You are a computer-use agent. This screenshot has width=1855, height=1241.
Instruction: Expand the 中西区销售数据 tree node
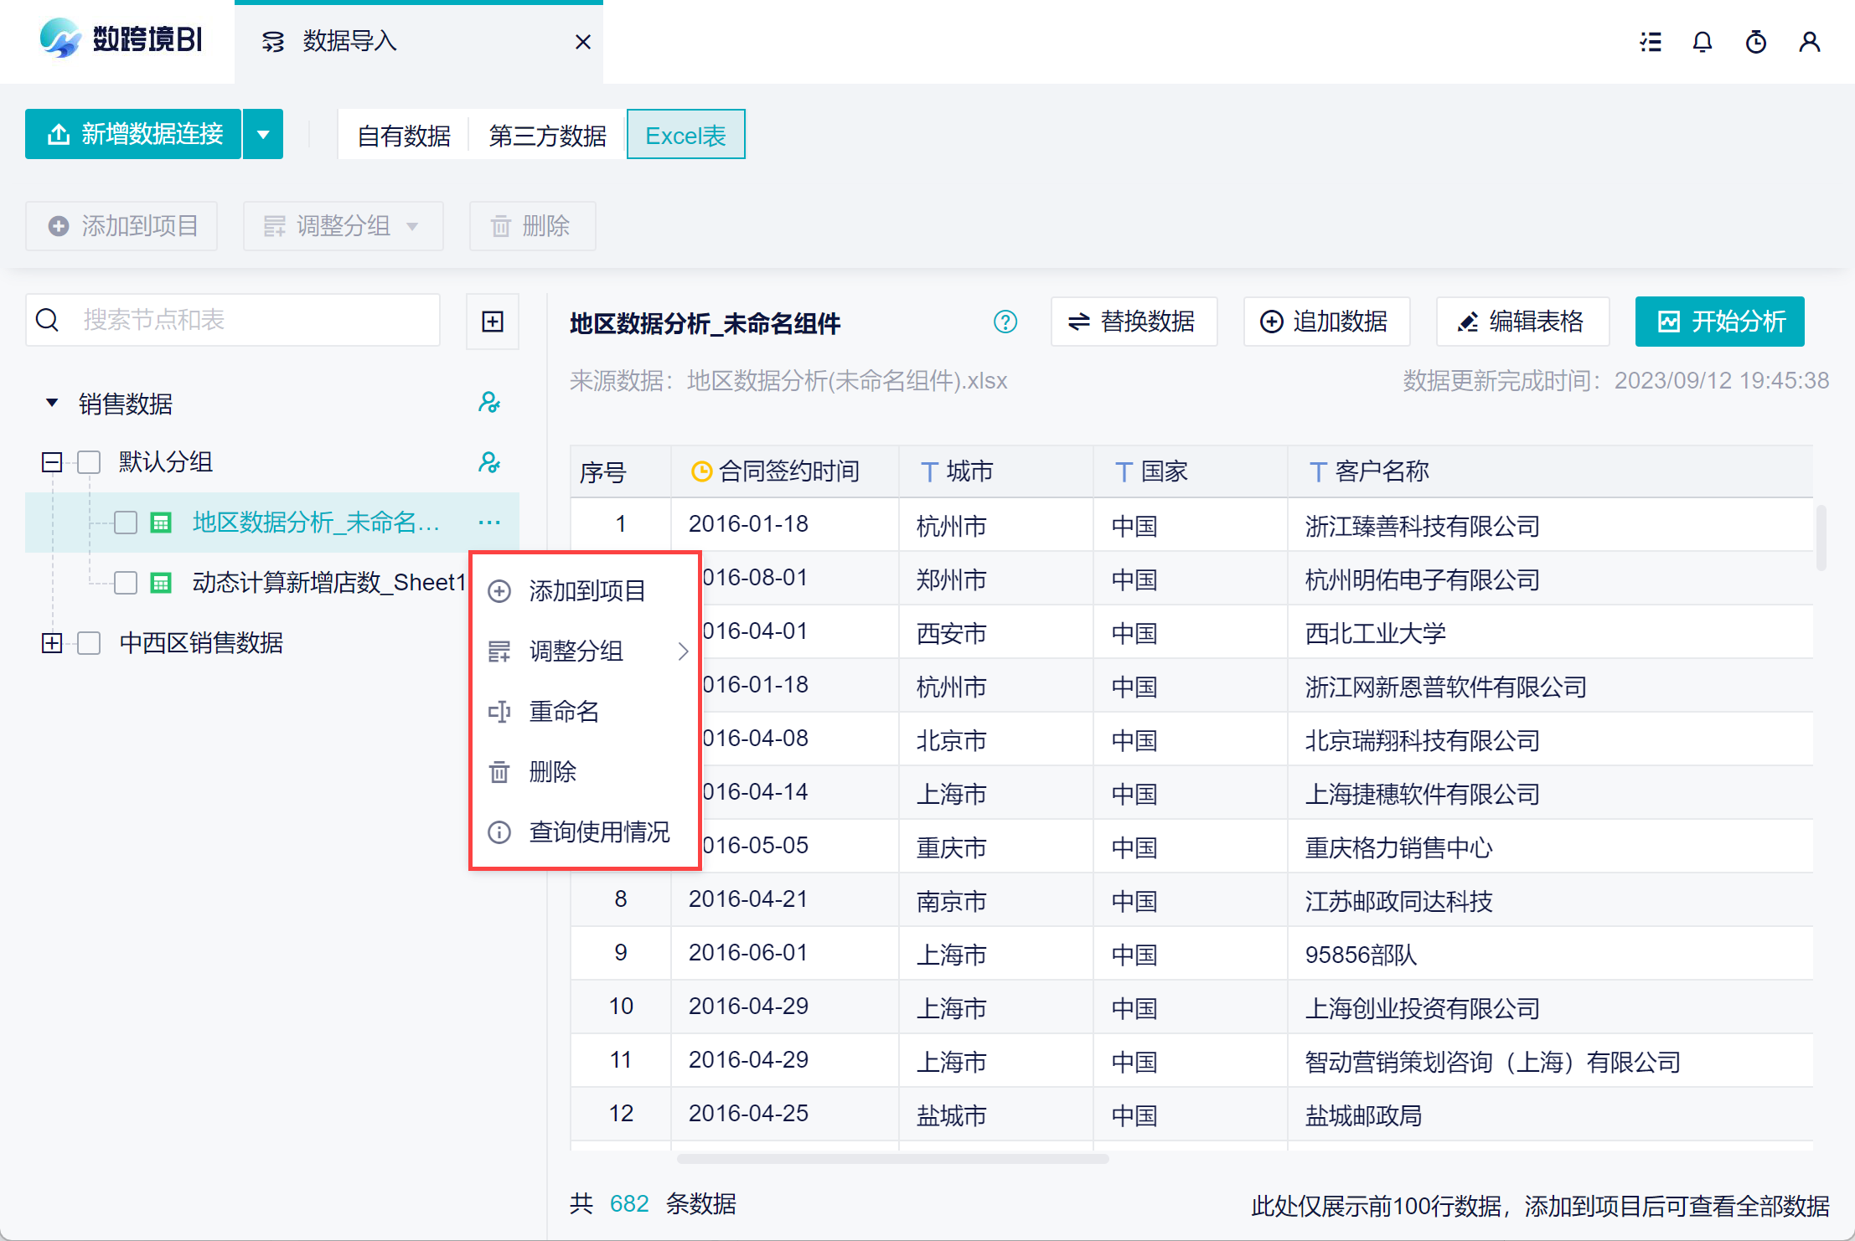[x=52, y=643]
